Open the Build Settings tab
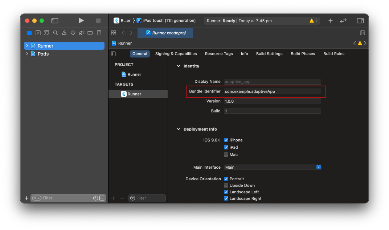 [x=269, y=53]
